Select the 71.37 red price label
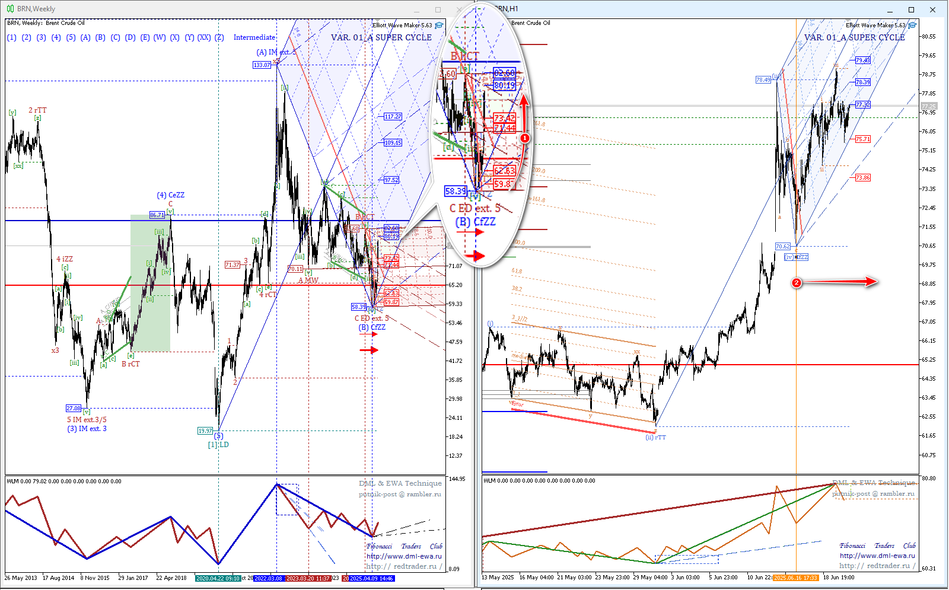This screenshot has width=949, height=590. point(233,265)
